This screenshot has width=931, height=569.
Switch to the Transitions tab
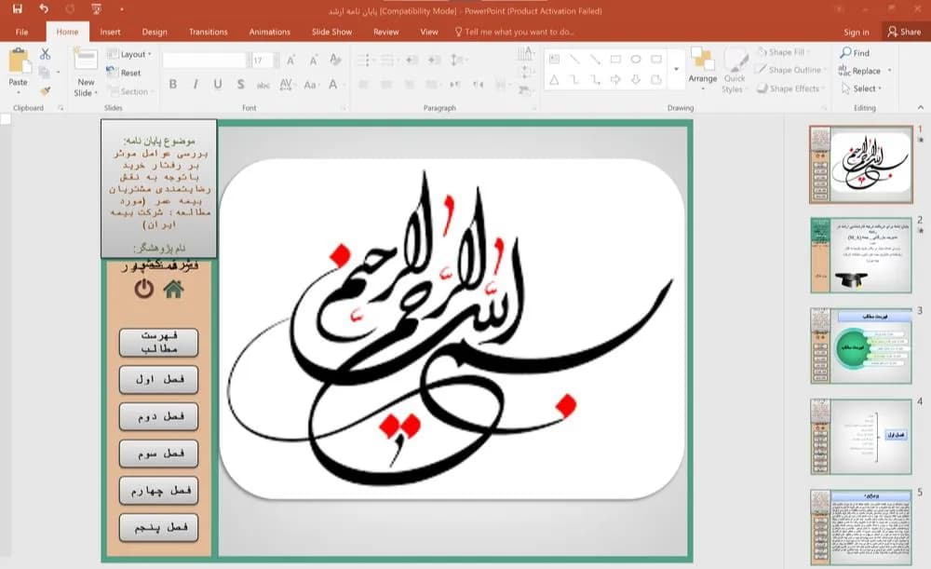coord(208,32)
